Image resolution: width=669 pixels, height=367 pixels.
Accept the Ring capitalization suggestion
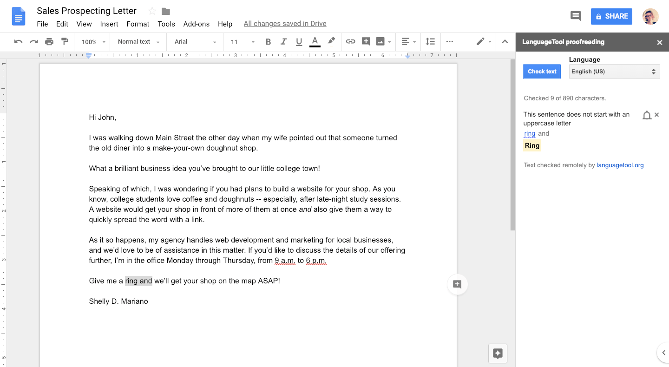coord(531,145)
